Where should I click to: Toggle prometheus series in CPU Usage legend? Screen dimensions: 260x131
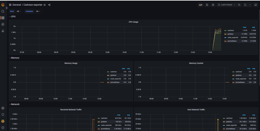click(x=232, y=41)
